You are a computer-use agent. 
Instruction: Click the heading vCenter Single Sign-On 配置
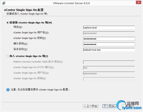tap(24, 10)
